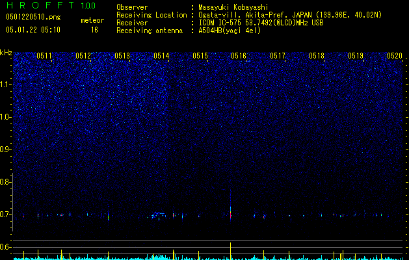
Task: Click the 0513 time marker
Action: tap(122, 56)
